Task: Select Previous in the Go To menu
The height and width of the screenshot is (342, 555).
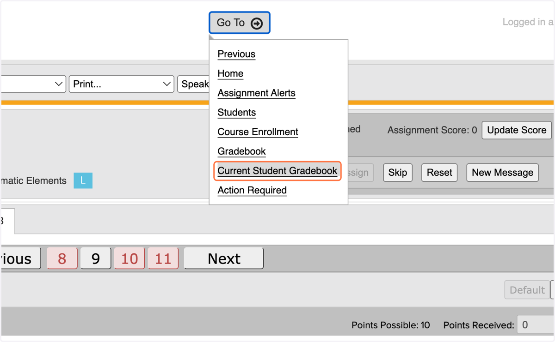Action: pyautogui.click(x=236, y=54)
